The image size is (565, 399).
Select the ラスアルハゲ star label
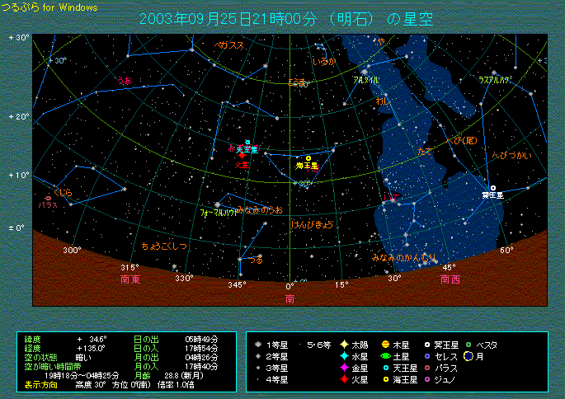tap(495, 79)
